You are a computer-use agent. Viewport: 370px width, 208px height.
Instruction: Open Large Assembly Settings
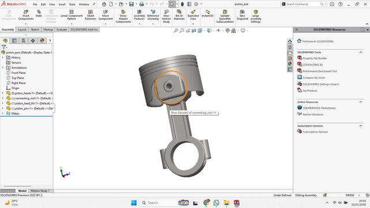[x=256, y=16]
